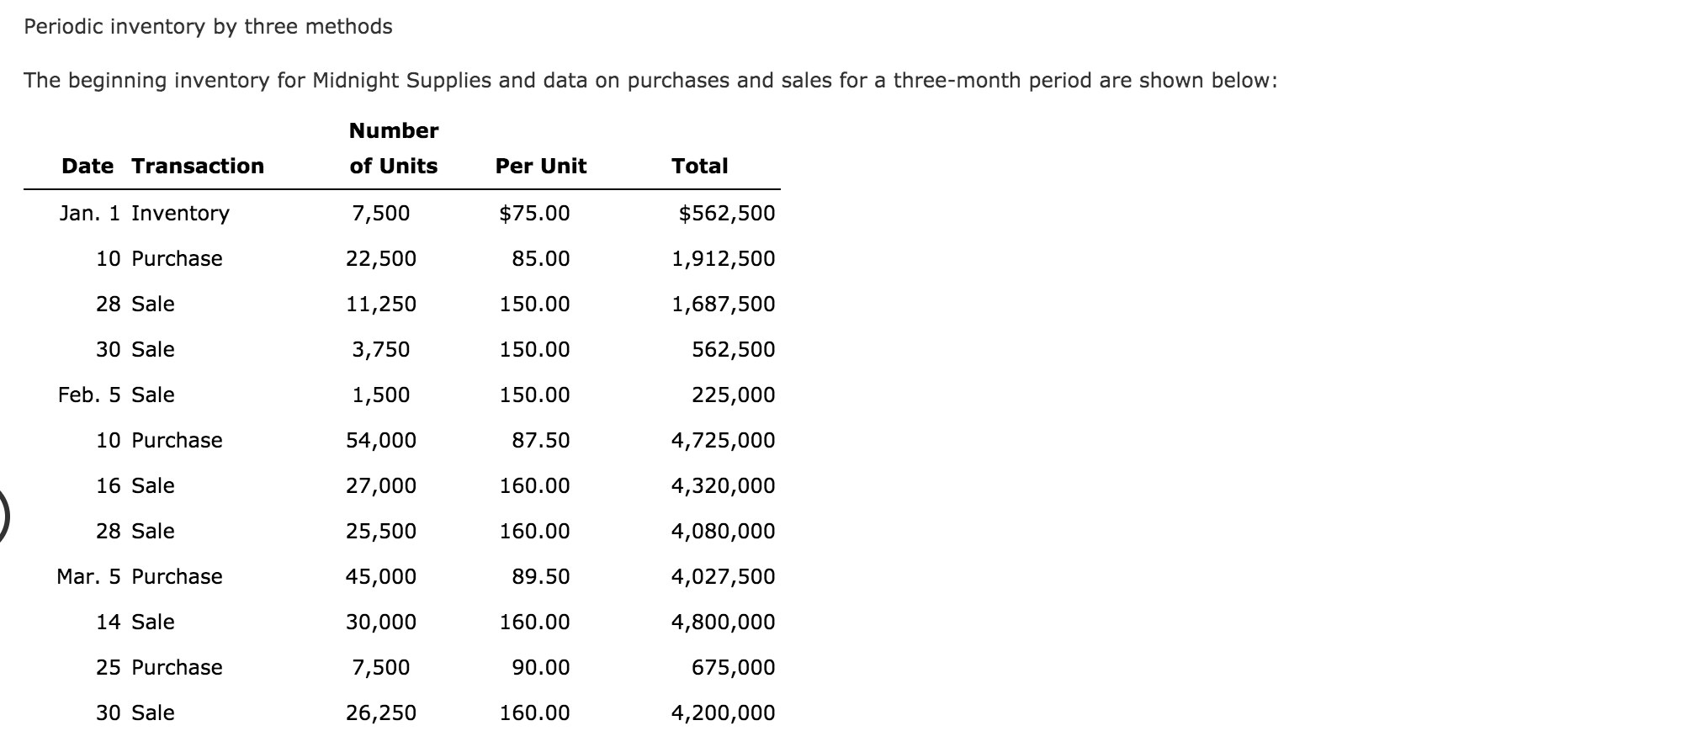1708x747 pixels.
Task: Click the 675,000 total value
Action: (x=733, y=667)
